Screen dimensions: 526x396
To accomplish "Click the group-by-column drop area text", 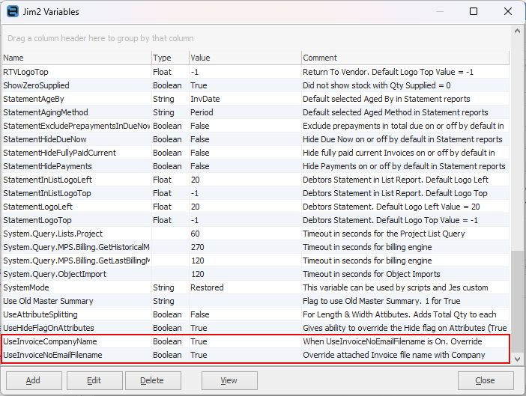I will (100, 38).
